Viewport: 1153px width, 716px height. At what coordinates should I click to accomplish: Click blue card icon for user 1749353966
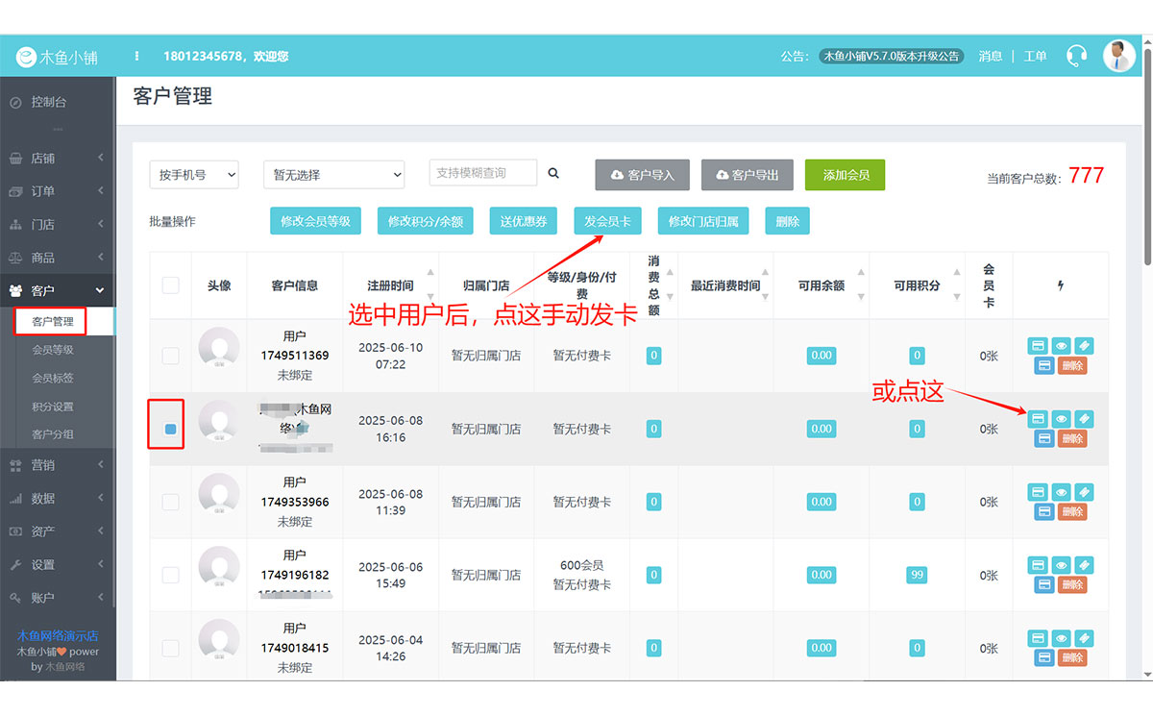1044,512
